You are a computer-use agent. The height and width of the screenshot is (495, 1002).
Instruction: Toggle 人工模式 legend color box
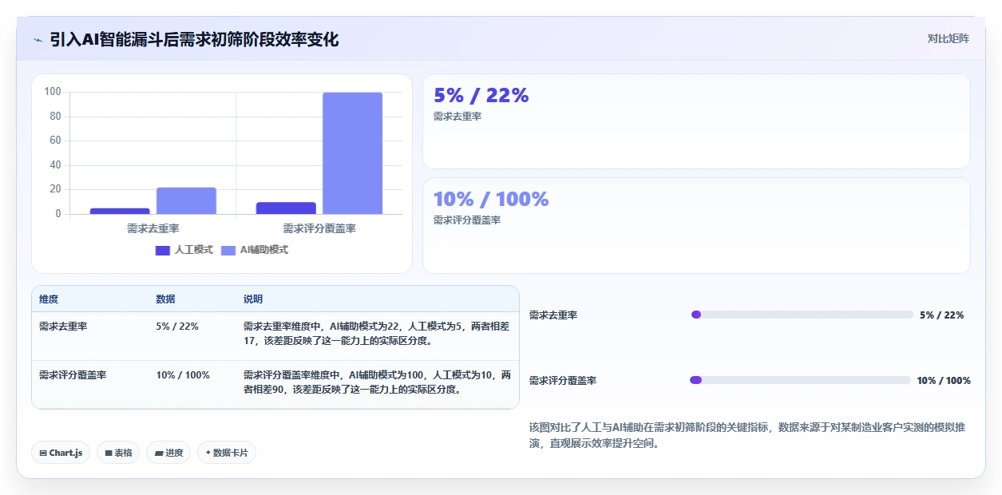click(163, 250)
